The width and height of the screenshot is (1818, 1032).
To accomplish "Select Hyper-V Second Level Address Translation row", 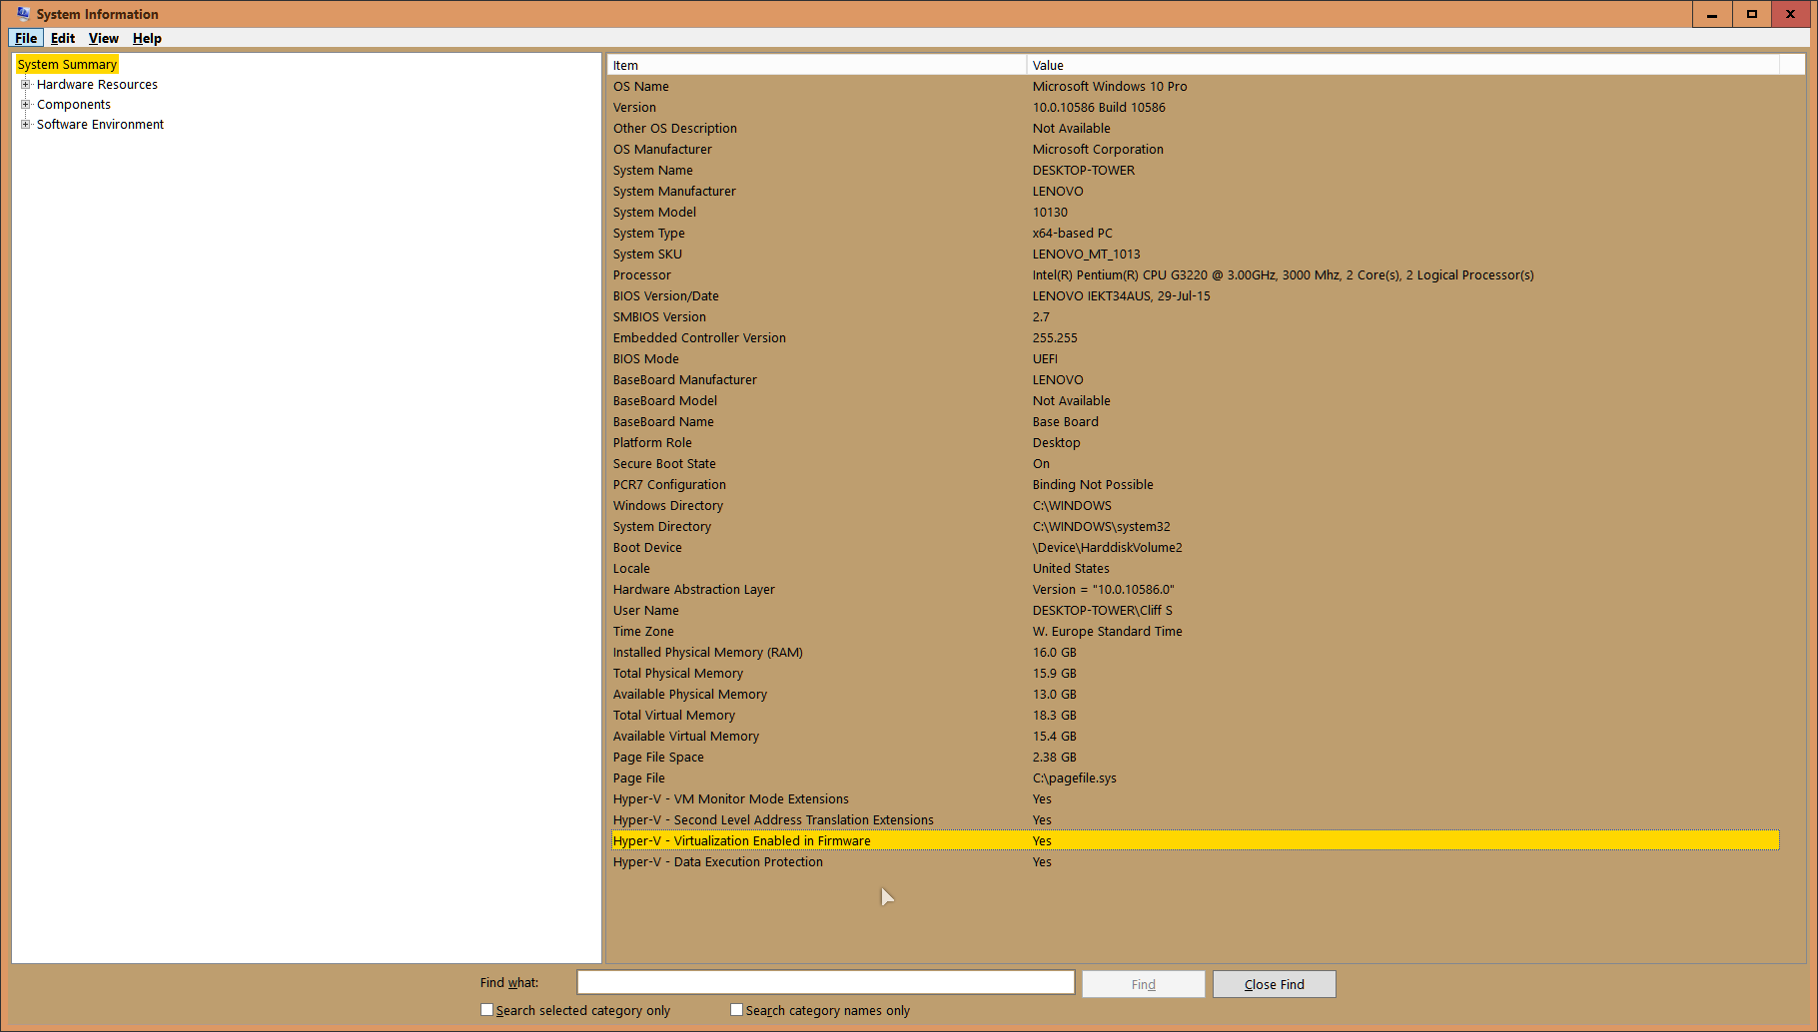I will (1195, 819).
